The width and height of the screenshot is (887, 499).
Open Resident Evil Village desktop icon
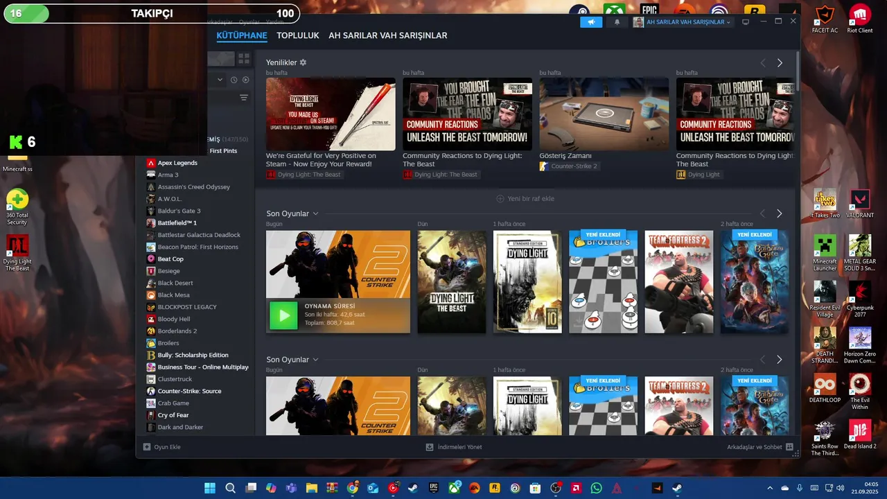coord(825,299)
